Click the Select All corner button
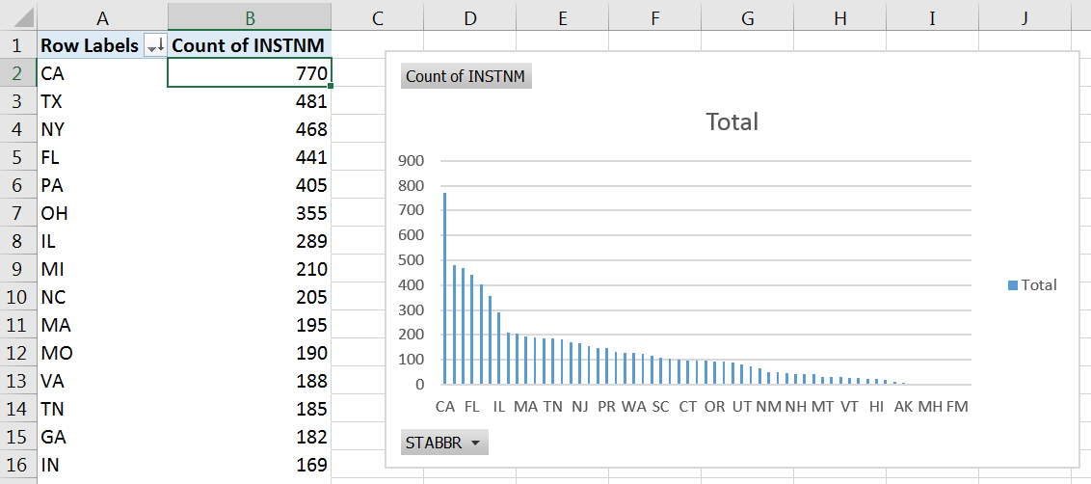This screenshot has width=1091, height=484. tap(18, 18)
